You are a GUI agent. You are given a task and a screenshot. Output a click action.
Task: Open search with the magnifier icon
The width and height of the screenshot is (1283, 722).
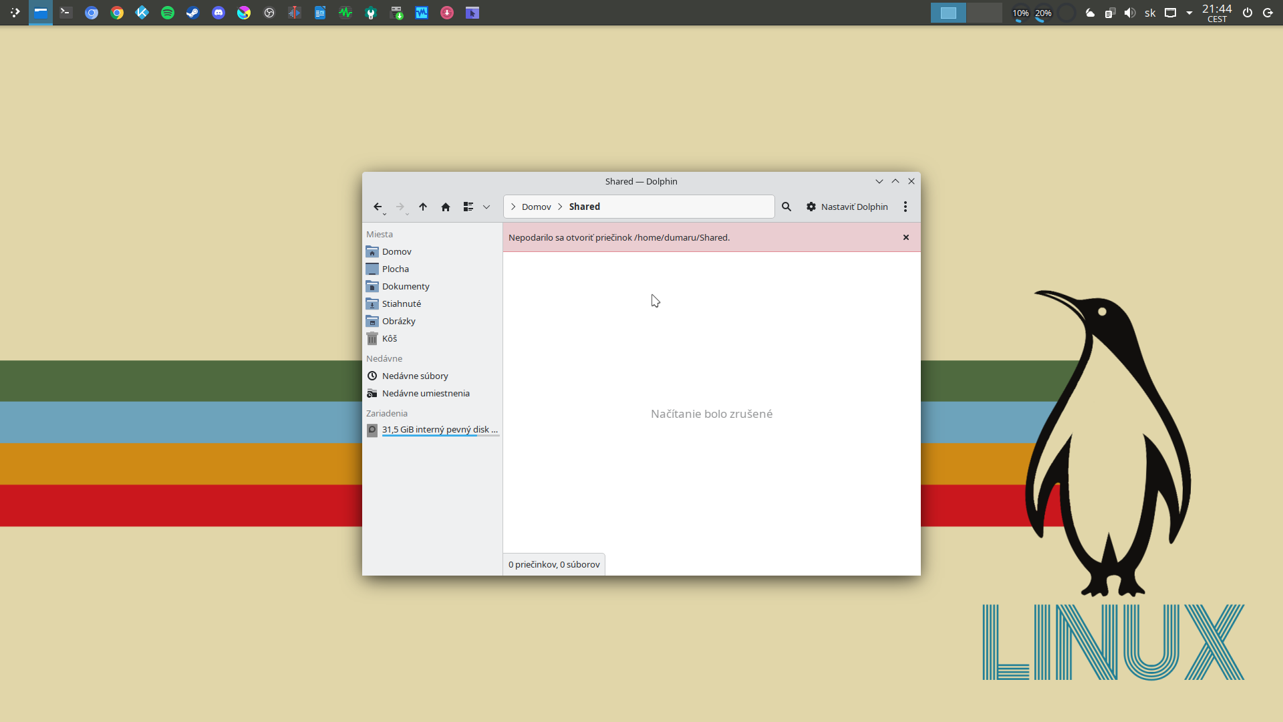pos(787,207)
